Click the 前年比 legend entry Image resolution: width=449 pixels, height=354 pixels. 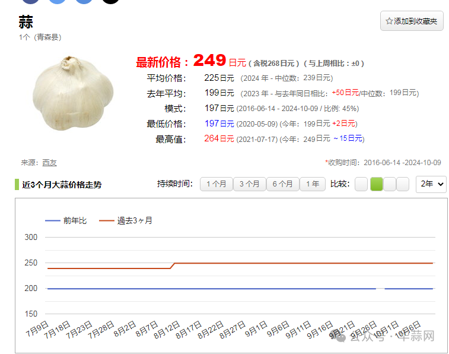66,220
